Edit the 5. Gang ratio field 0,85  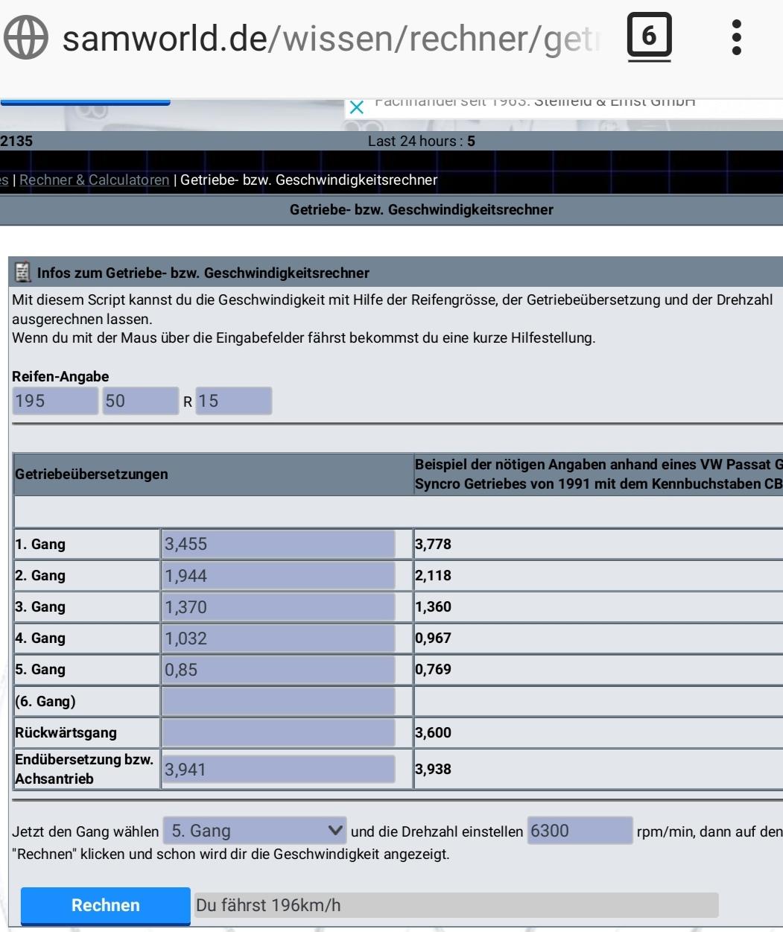279,670
